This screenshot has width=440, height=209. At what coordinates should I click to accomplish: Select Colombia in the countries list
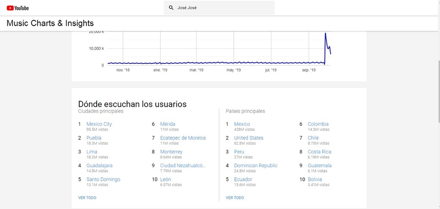pyautogui.click(x=318, y=124)
